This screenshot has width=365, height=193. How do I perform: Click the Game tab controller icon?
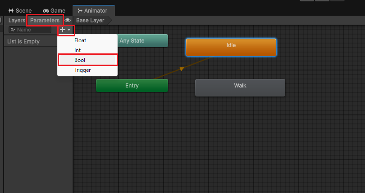click(46, 10)
